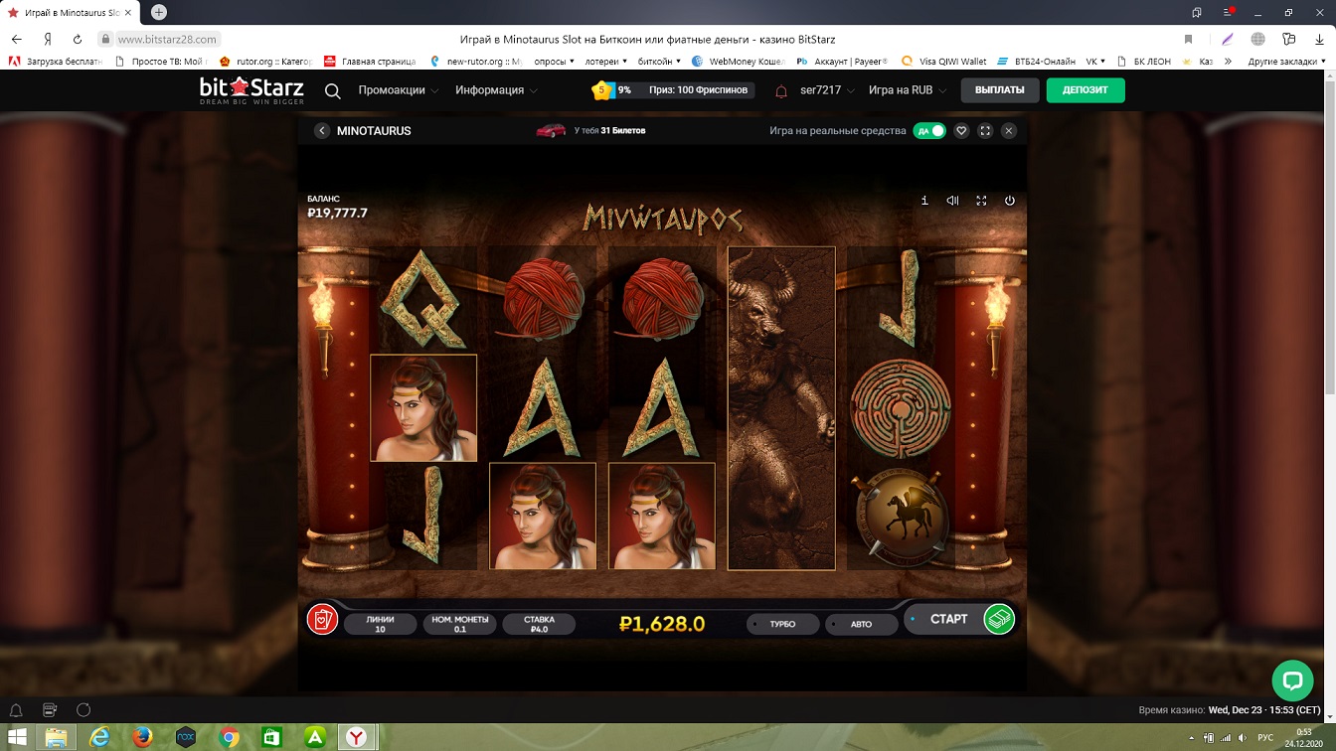Open the Аккаунт Payeer bookmark
The image size is (1336, 751).
tap(842, 62)
